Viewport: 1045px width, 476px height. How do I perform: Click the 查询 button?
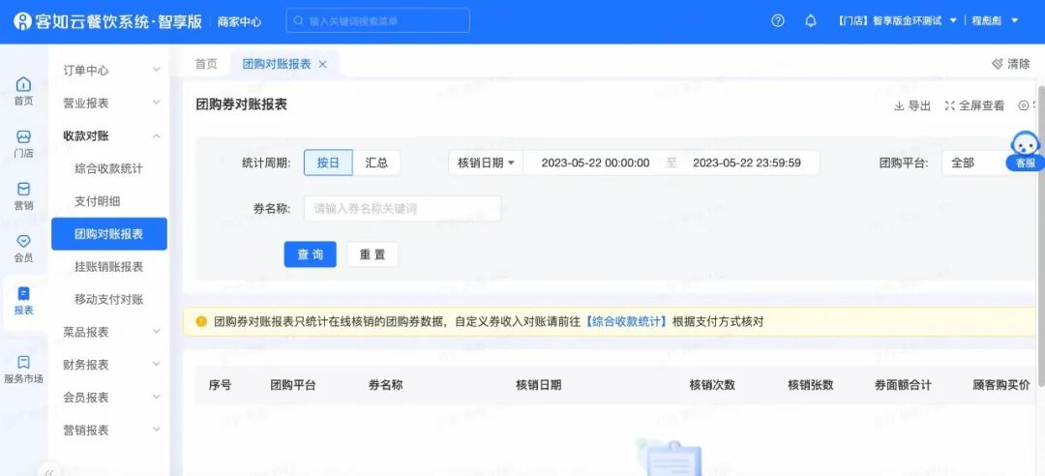[310, 254]
